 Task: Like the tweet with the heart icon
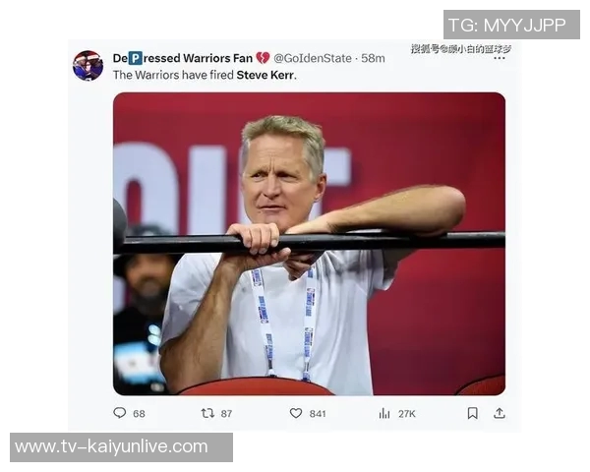[x=296, y=413]
